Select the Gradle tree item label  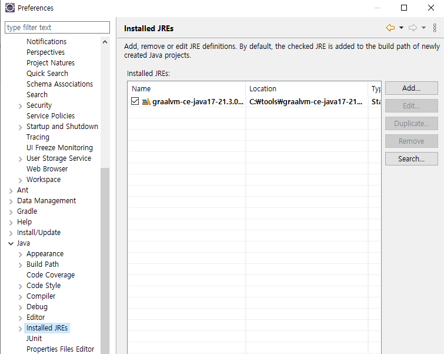(x=27, y=211)
